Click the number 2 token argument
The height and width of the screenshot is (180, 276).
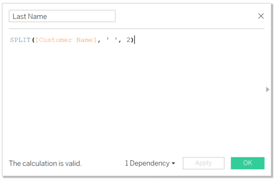128,40
